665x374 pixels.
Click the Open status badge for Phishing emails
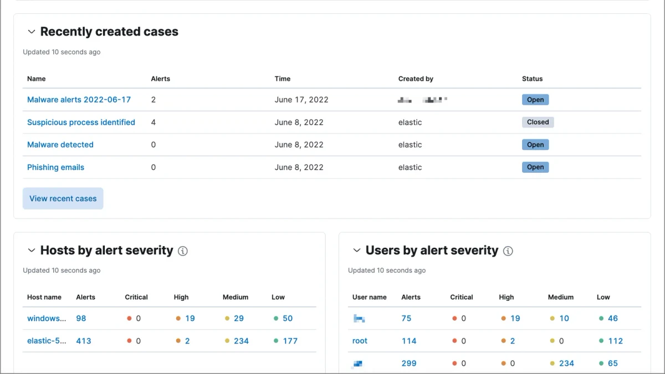(535, 167)
